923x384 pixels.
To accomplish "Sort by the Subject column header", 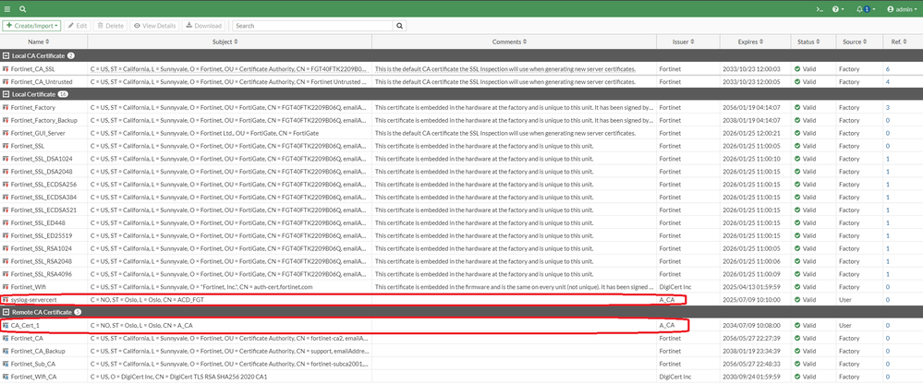I will 225,42.
